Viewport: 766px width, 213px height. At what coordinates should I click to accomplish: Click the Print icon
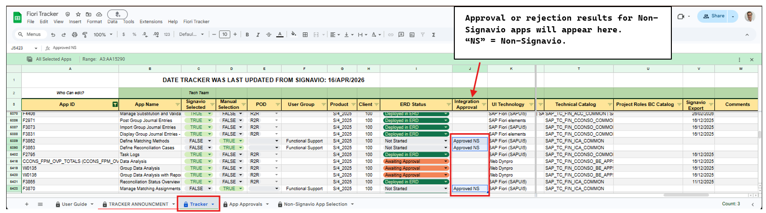click(x=74, y=35)
